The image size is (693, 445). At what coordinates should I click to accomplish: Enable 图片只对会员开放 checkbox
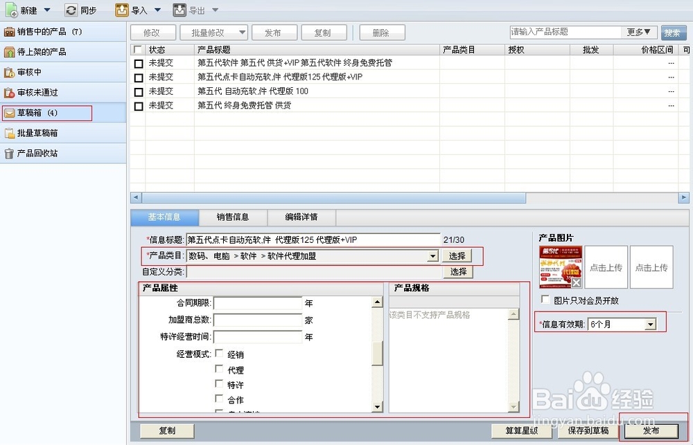point(545,300)
